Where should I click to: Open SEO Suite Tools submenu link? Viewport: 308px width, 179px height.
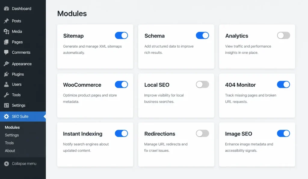coord(9,143)
